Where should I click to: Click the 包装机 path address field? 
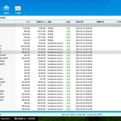[60, 18]
